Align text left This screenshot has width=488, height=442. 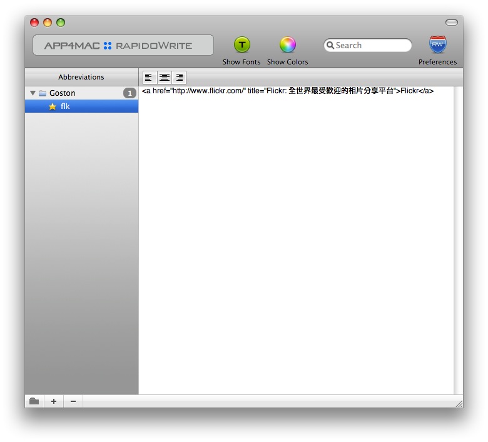coord(149,77)
